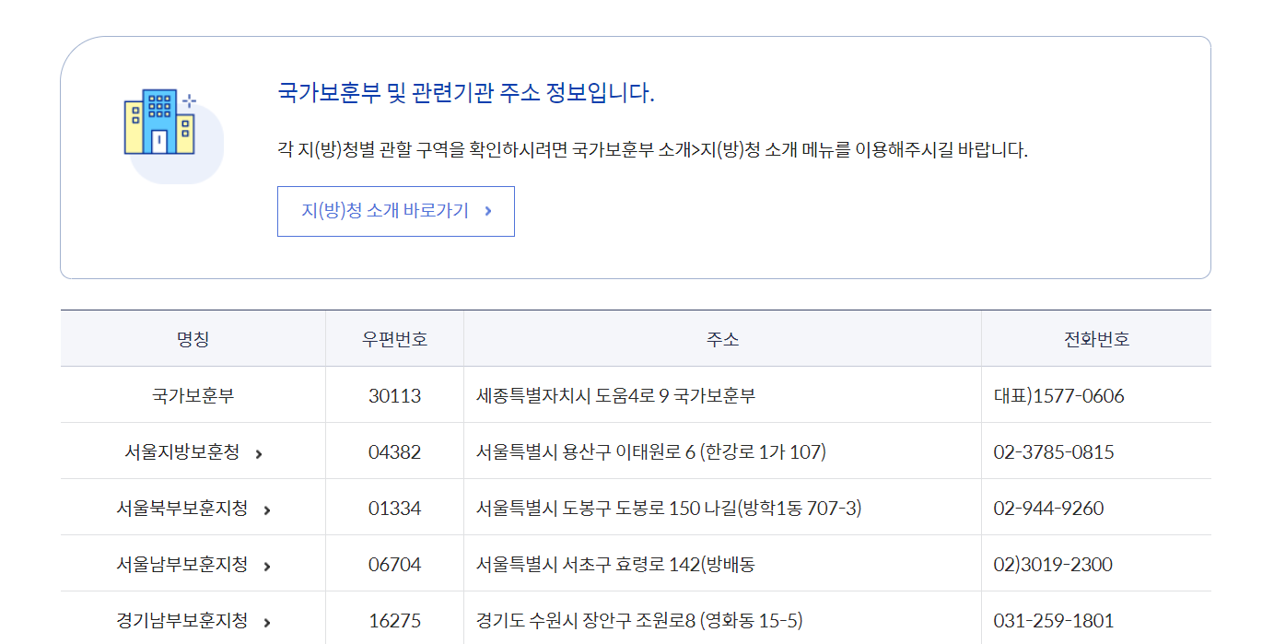Click the 명칭 column header
This screenshot has width=1274, height=644.
pyautogui.click(x=193, y=338)
